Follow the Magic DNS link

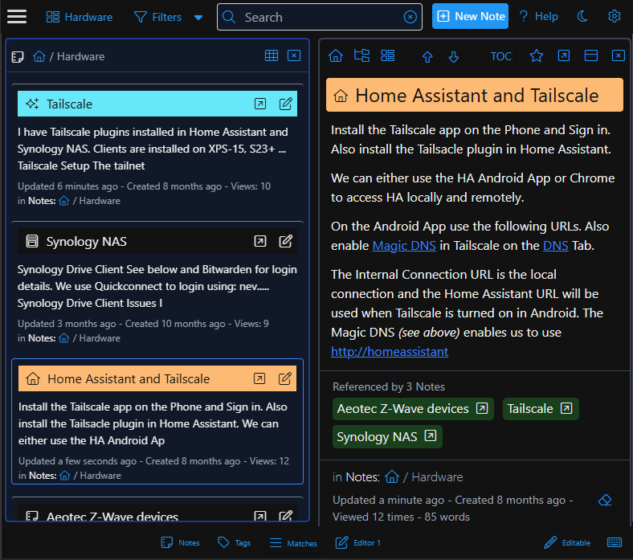404,246
